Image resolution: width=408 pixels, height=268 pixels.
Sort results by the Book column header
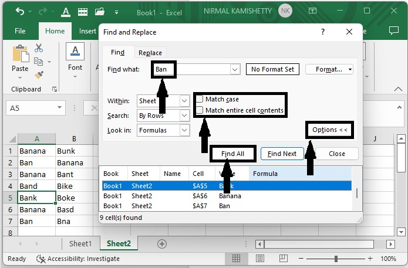[x=114, y=174]
